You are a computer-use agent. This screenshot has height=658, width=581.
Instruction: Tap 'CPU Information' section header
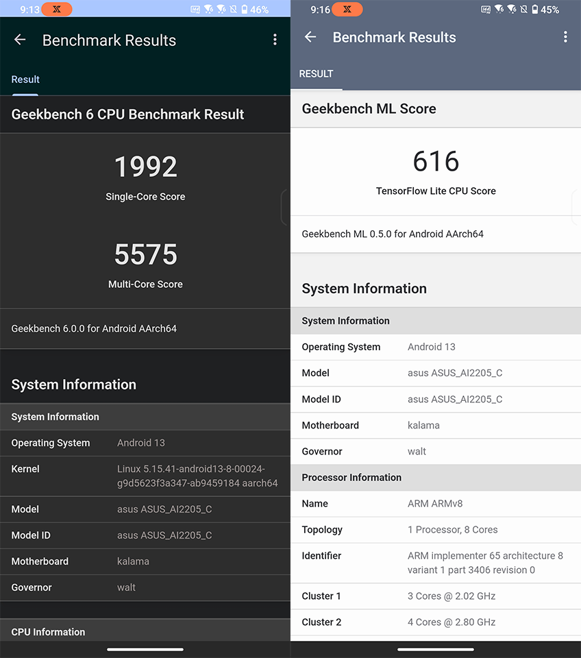pos(145,630)
